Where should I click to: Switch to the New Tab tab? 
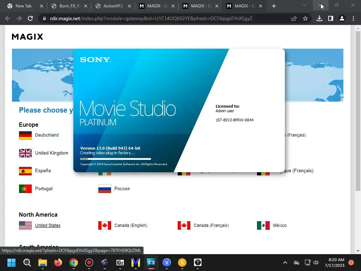tap(23, 6)
